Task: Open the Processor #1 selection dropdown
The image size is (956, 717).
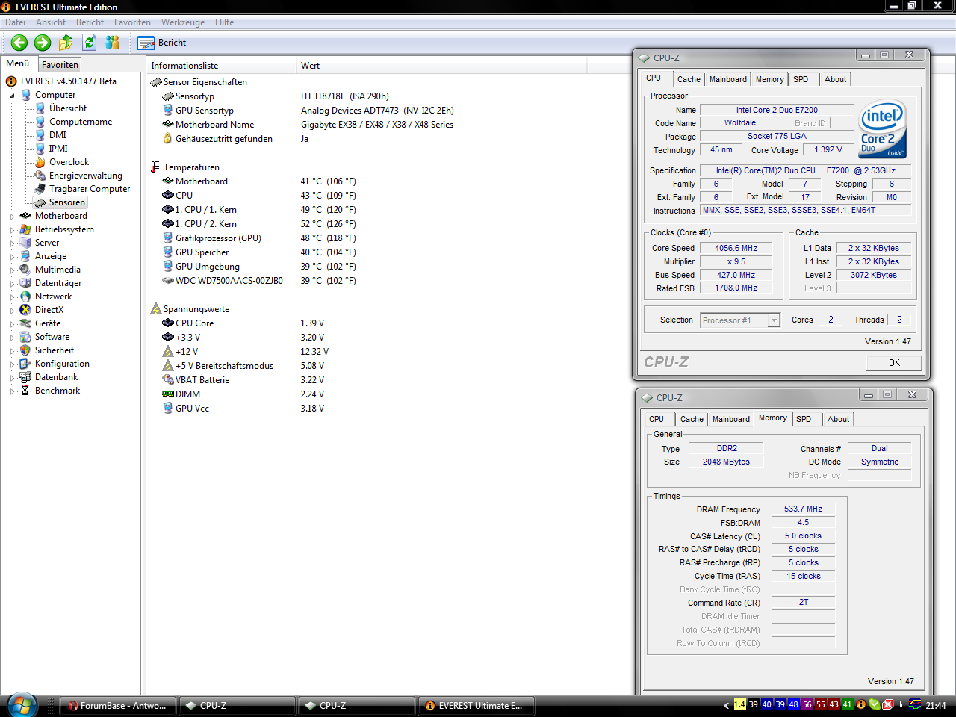Action: click(x=774, y=320)
